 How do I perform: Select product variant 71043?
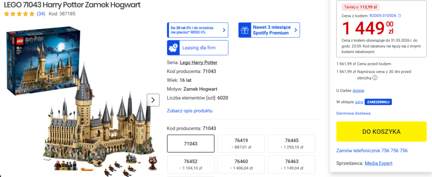[191, 143]
